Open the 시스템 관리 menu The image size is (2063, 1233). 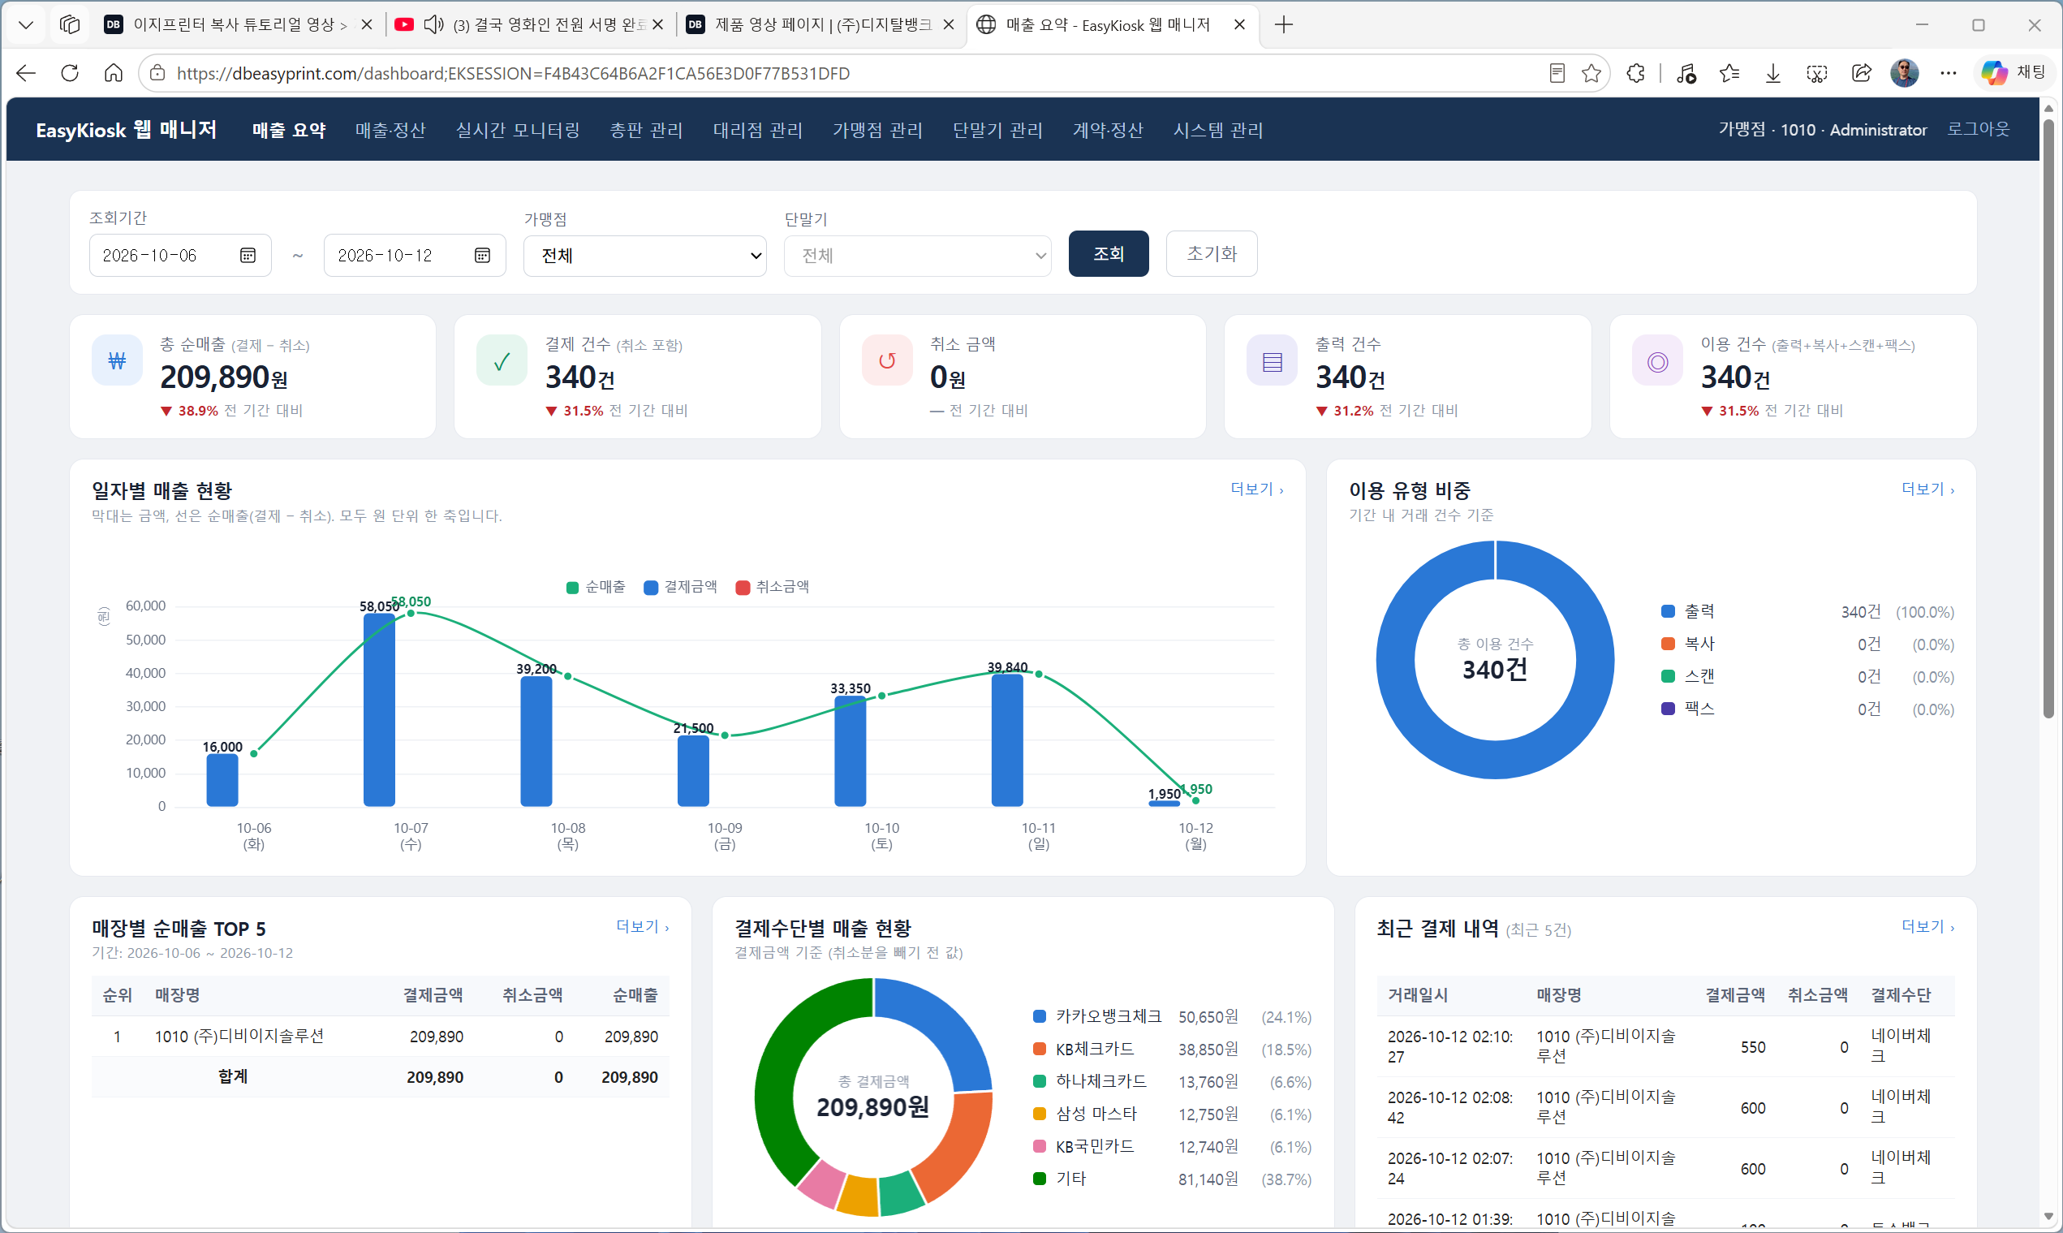pos(1217,130)
